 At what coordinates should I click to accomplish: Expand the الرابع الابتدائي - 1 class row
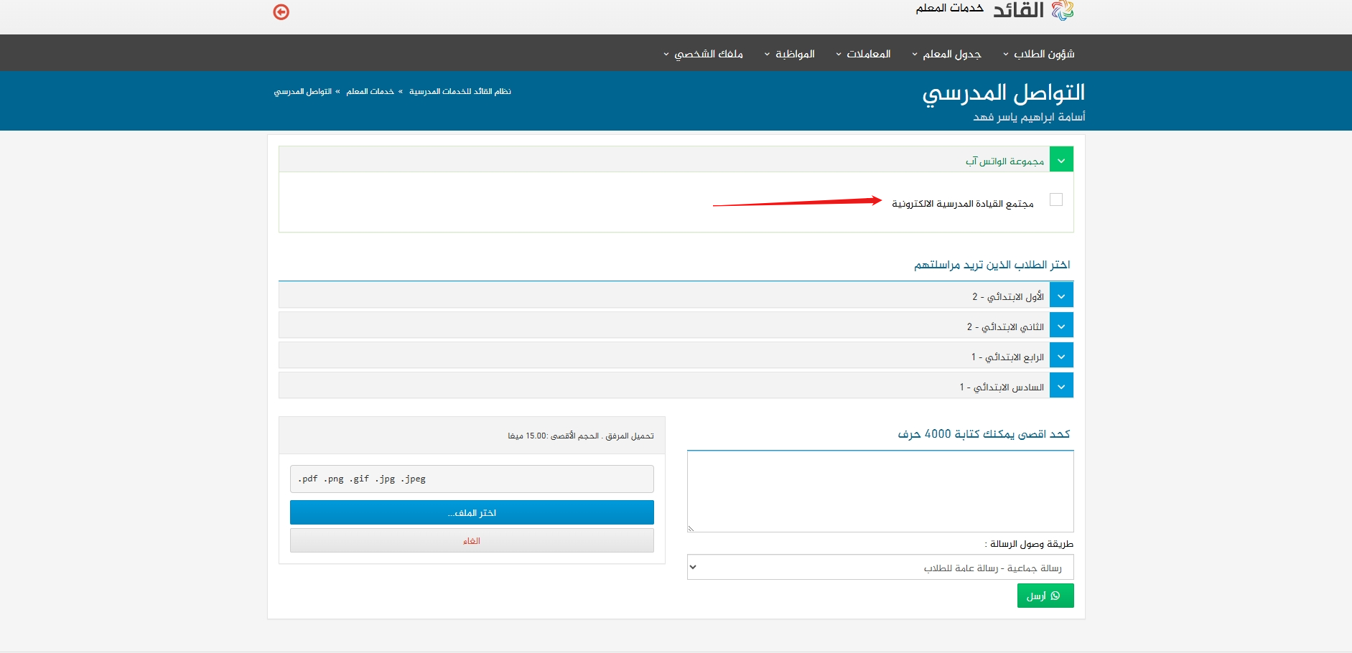pos(1060,356)
